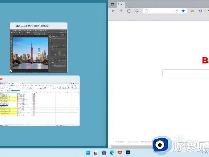The image size is (209, 157).
Task: Open Photoshop from the taskbar
Action: click(128, 152)
